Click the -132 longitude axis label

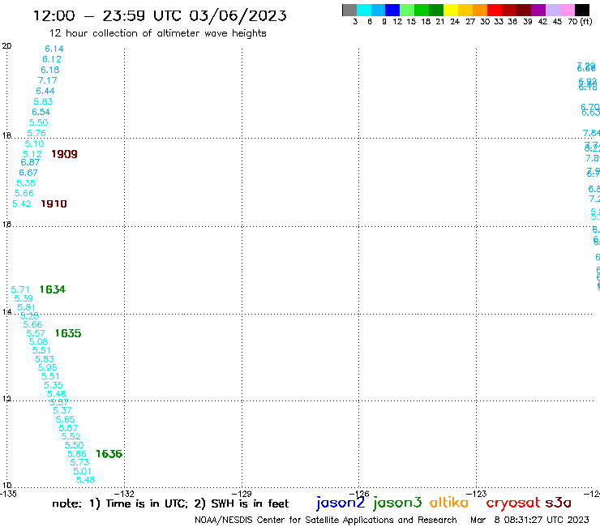[125, 494]
